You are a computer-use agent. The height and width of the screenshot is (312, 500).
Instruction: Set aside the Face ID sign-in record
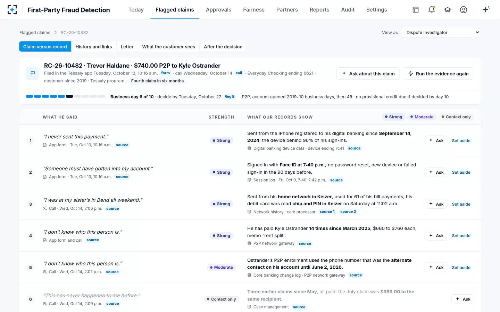tap(461, 172)
